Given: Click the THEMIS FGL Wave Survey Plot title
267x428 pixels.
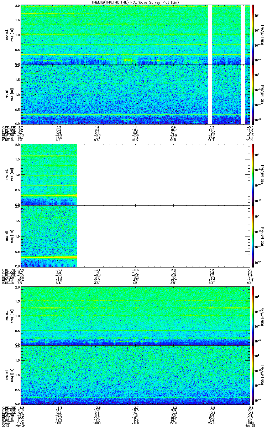Looking at the screenshot, I should (x=133, y=2).
